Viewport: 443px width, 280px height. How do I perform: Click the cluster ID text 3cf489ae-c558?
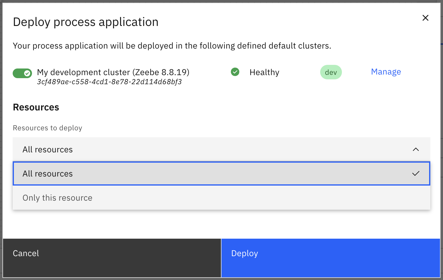pos(109,82)
